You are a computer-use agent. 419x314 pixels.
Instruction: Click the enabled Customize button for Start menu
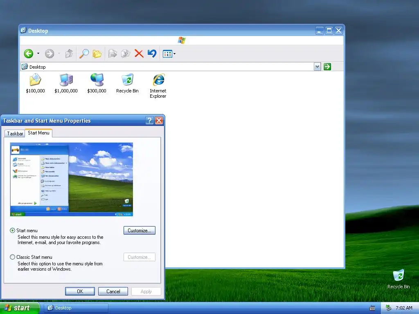(x=140, y=231)
